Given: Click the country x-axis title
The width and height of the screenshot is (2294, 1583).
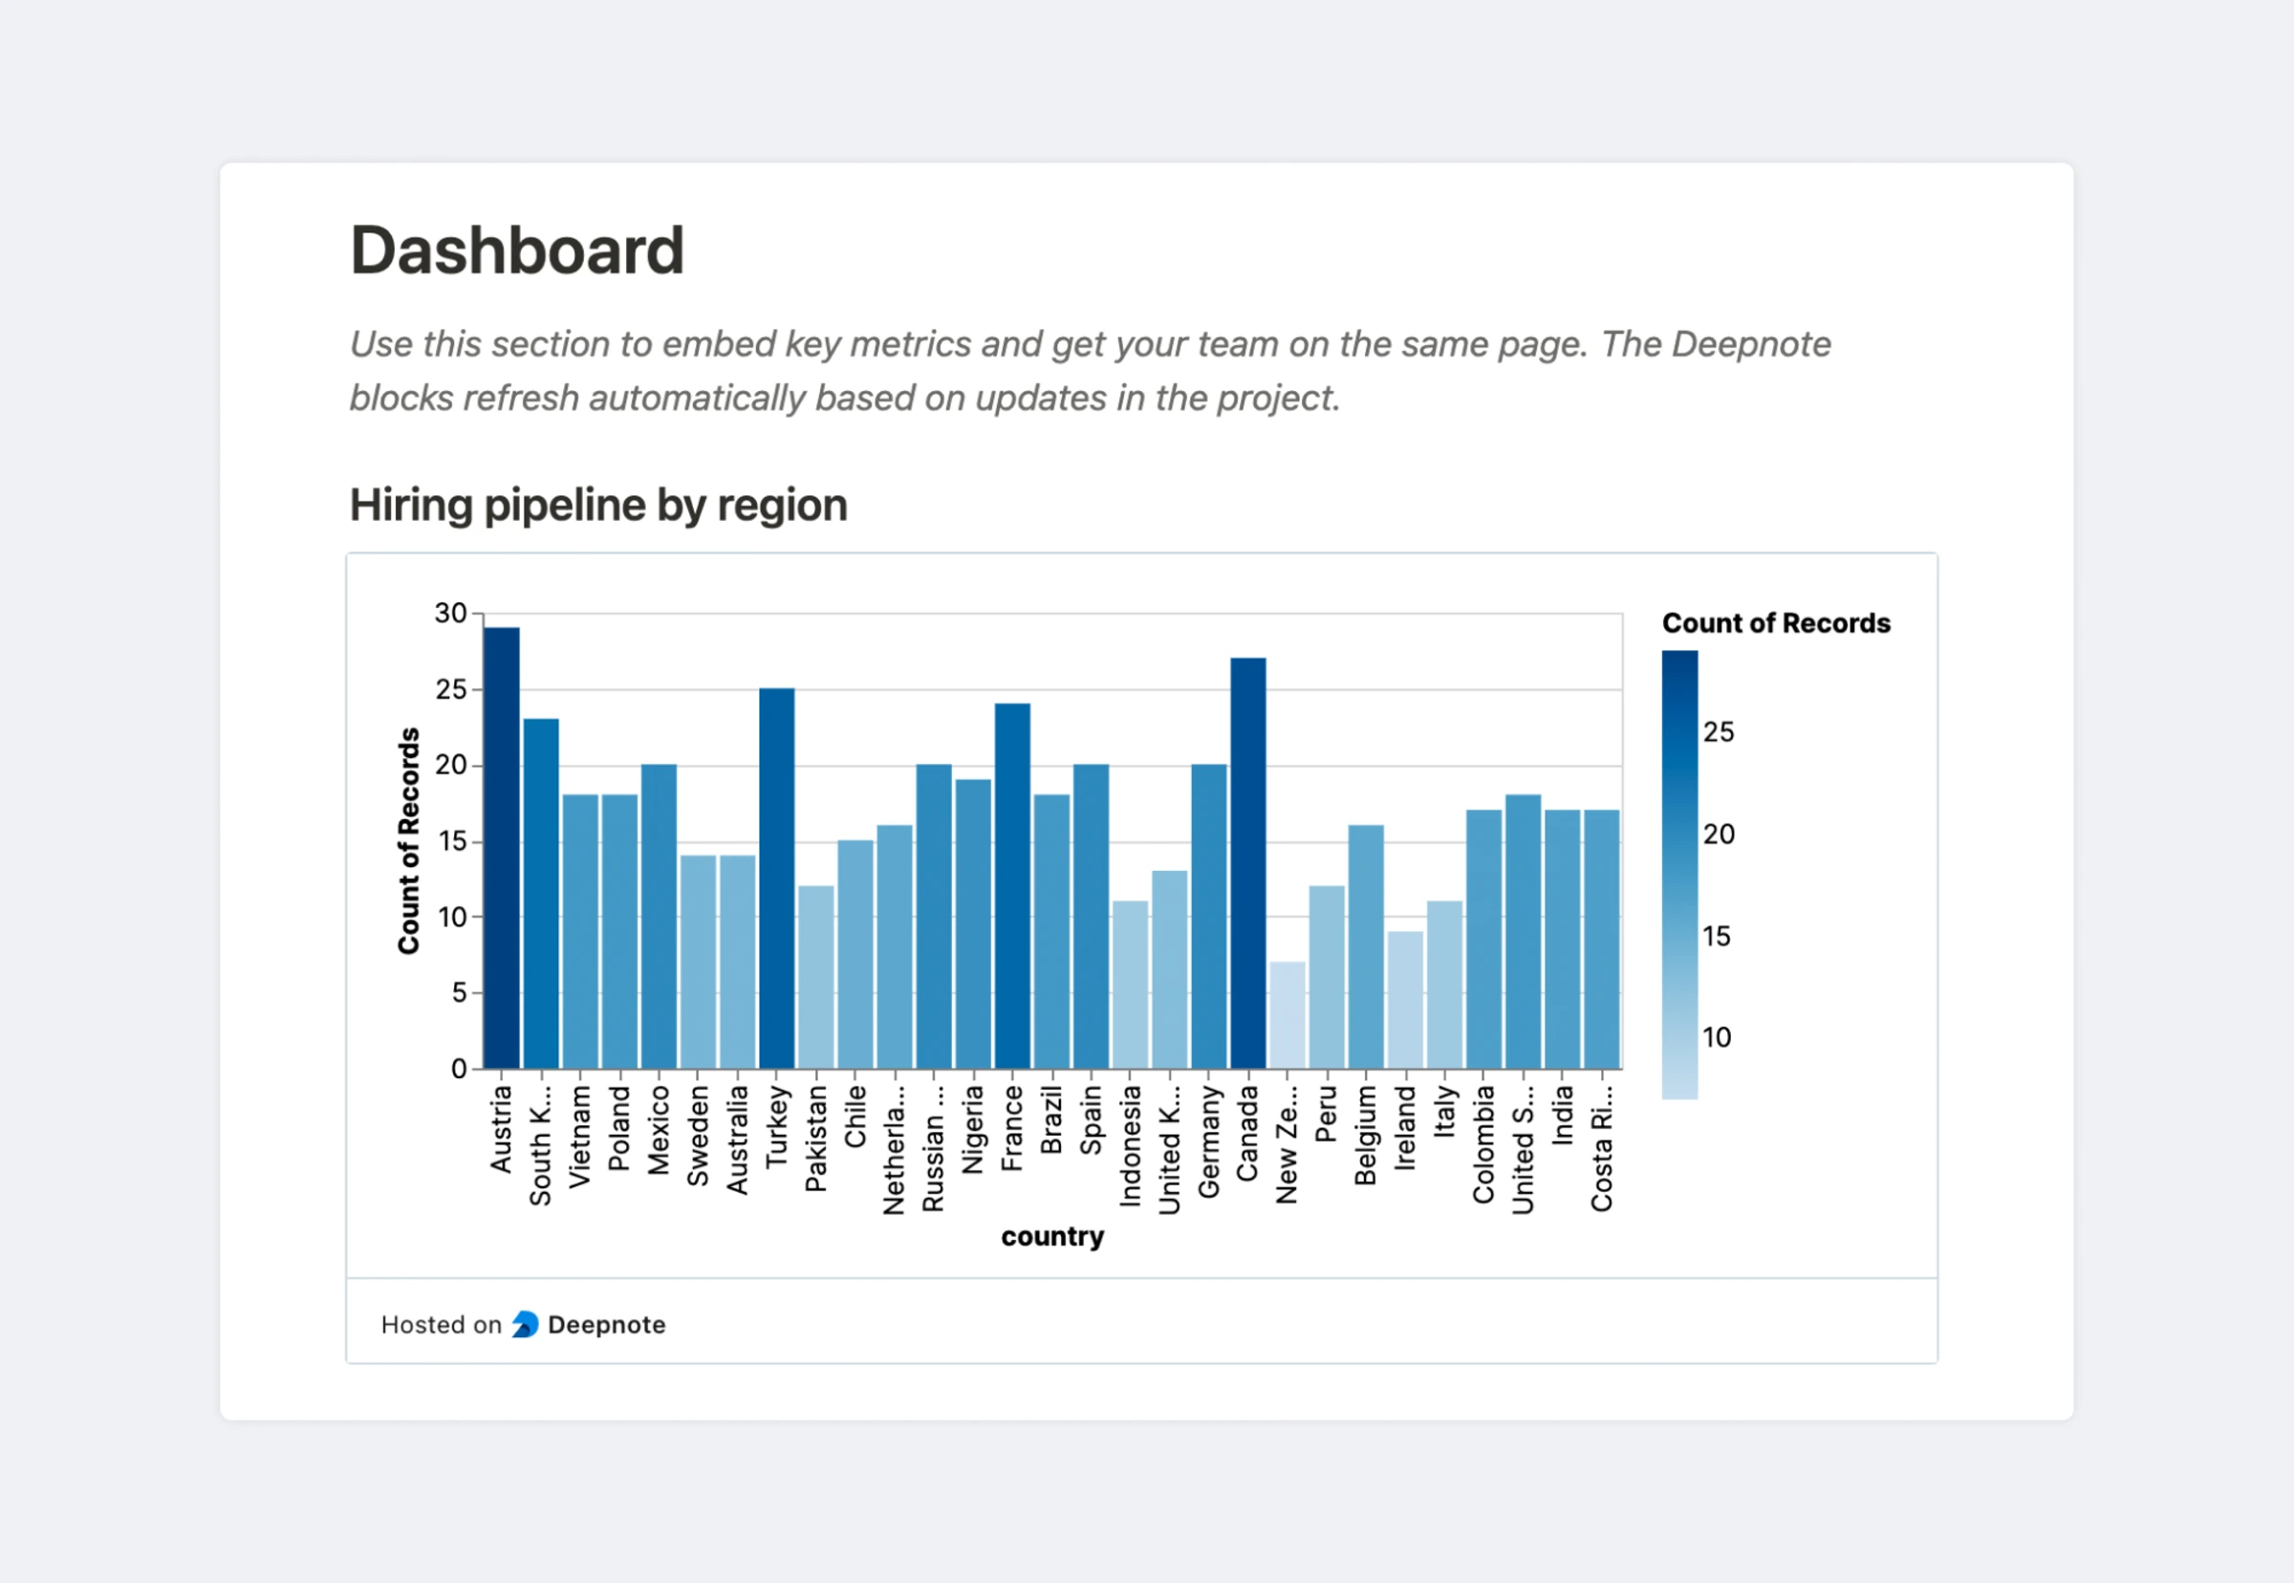Looking at the screenshot, I should tap(1051, 1236).
